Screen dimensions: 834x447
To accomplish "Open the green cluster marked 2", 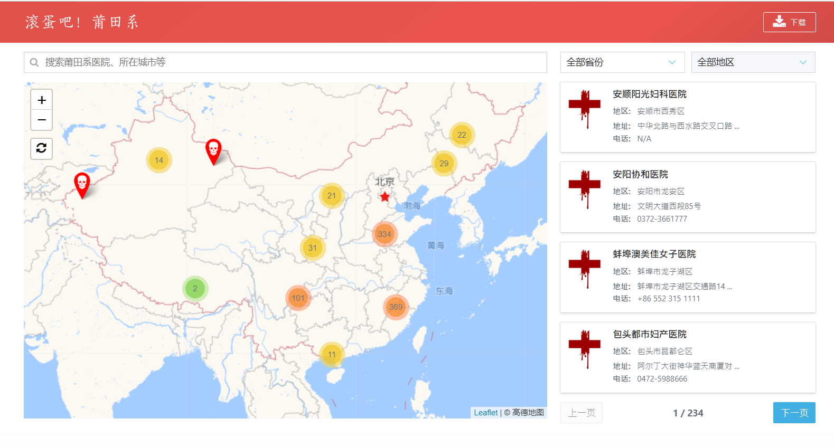I will 195,289.
